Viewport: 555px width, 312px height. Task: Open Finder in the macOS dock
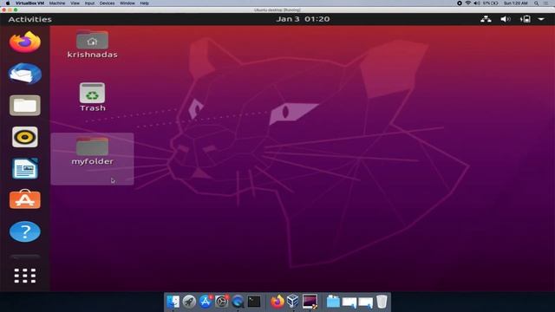173,302
